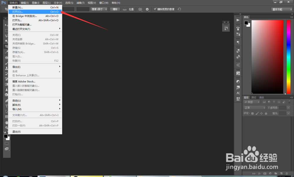Select the Horizontal Type tool
This screenshot has width=294, height=177.
(6, 106)
